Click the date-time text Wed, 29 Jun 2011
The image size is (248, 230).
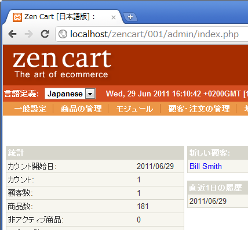click(x=138, y=94)
